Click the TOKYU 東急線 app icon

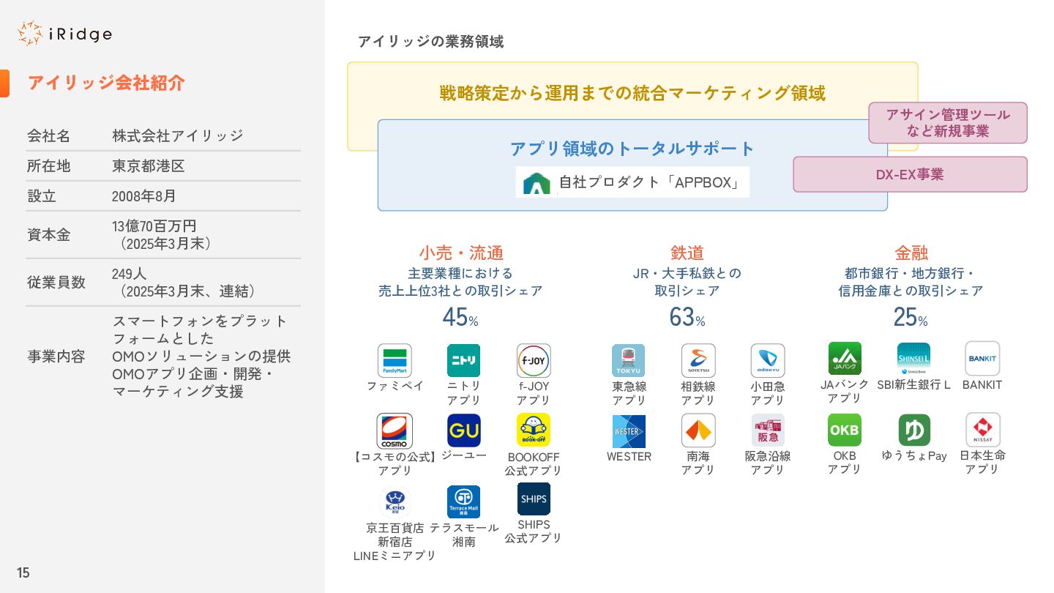pyautogui.click(x=629, y=361)
